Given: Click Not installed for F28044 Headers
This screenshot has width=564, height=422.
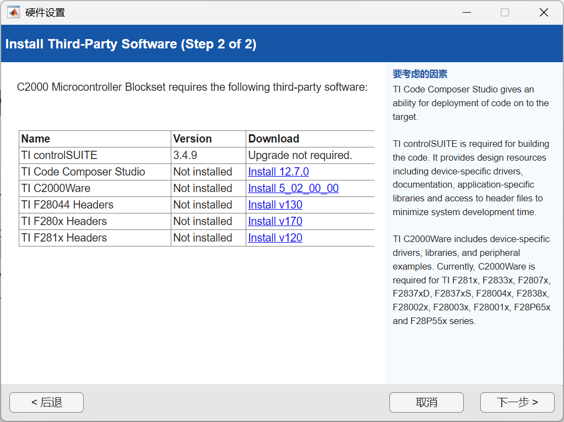Looking at the screenshot, I should point(208,205).
